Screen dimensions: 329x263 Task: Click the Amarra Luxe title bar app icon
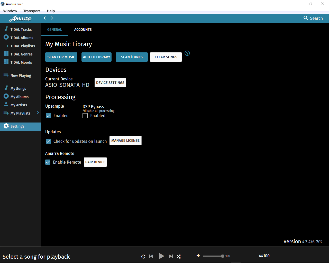click(x=3, y=4)
